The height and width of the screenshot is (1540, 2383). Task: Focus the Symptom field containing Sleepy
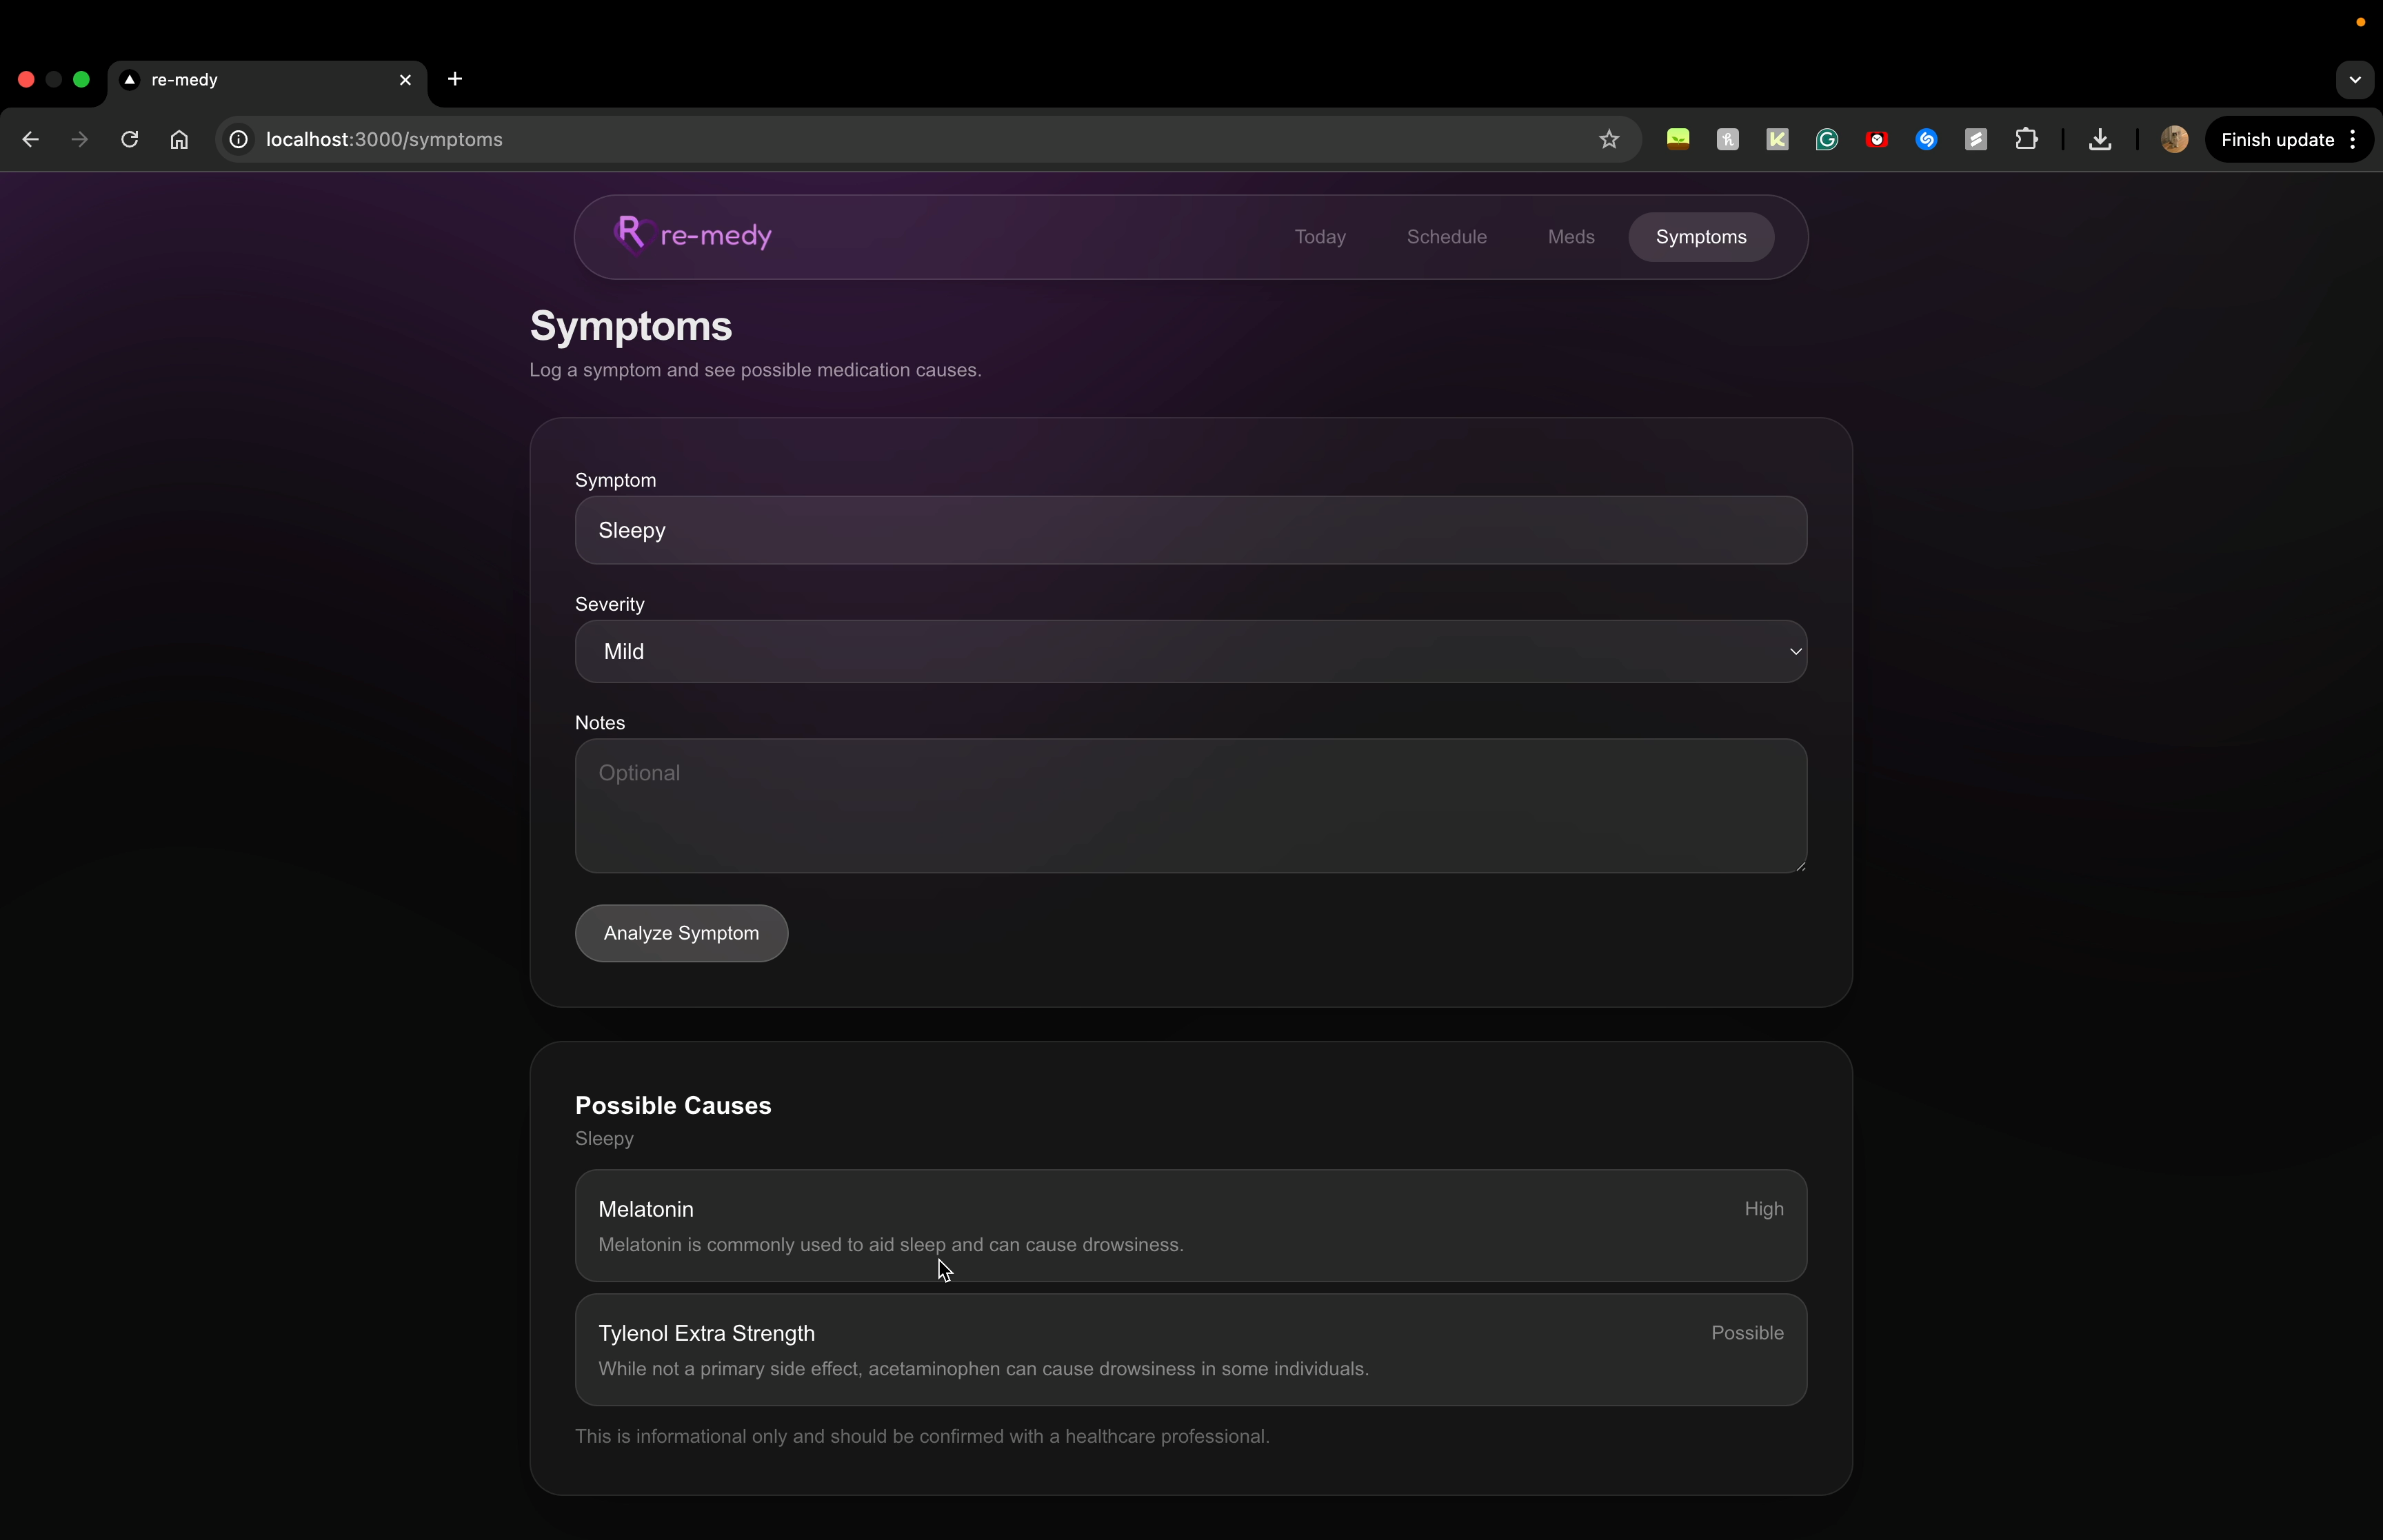pyautogui.click(x=1190, y=530)
